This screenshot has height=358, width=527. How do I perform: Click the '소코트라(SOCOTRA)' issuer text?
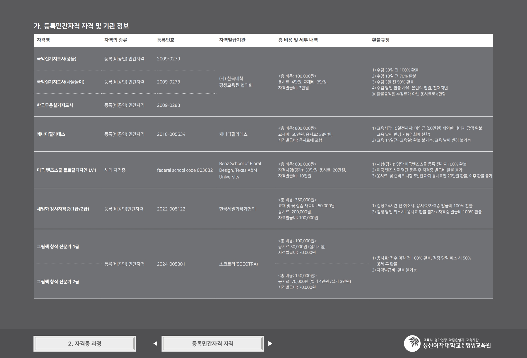pos(238,264)
